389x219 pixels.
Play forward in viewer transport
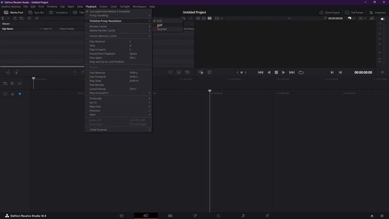[283, 72]
